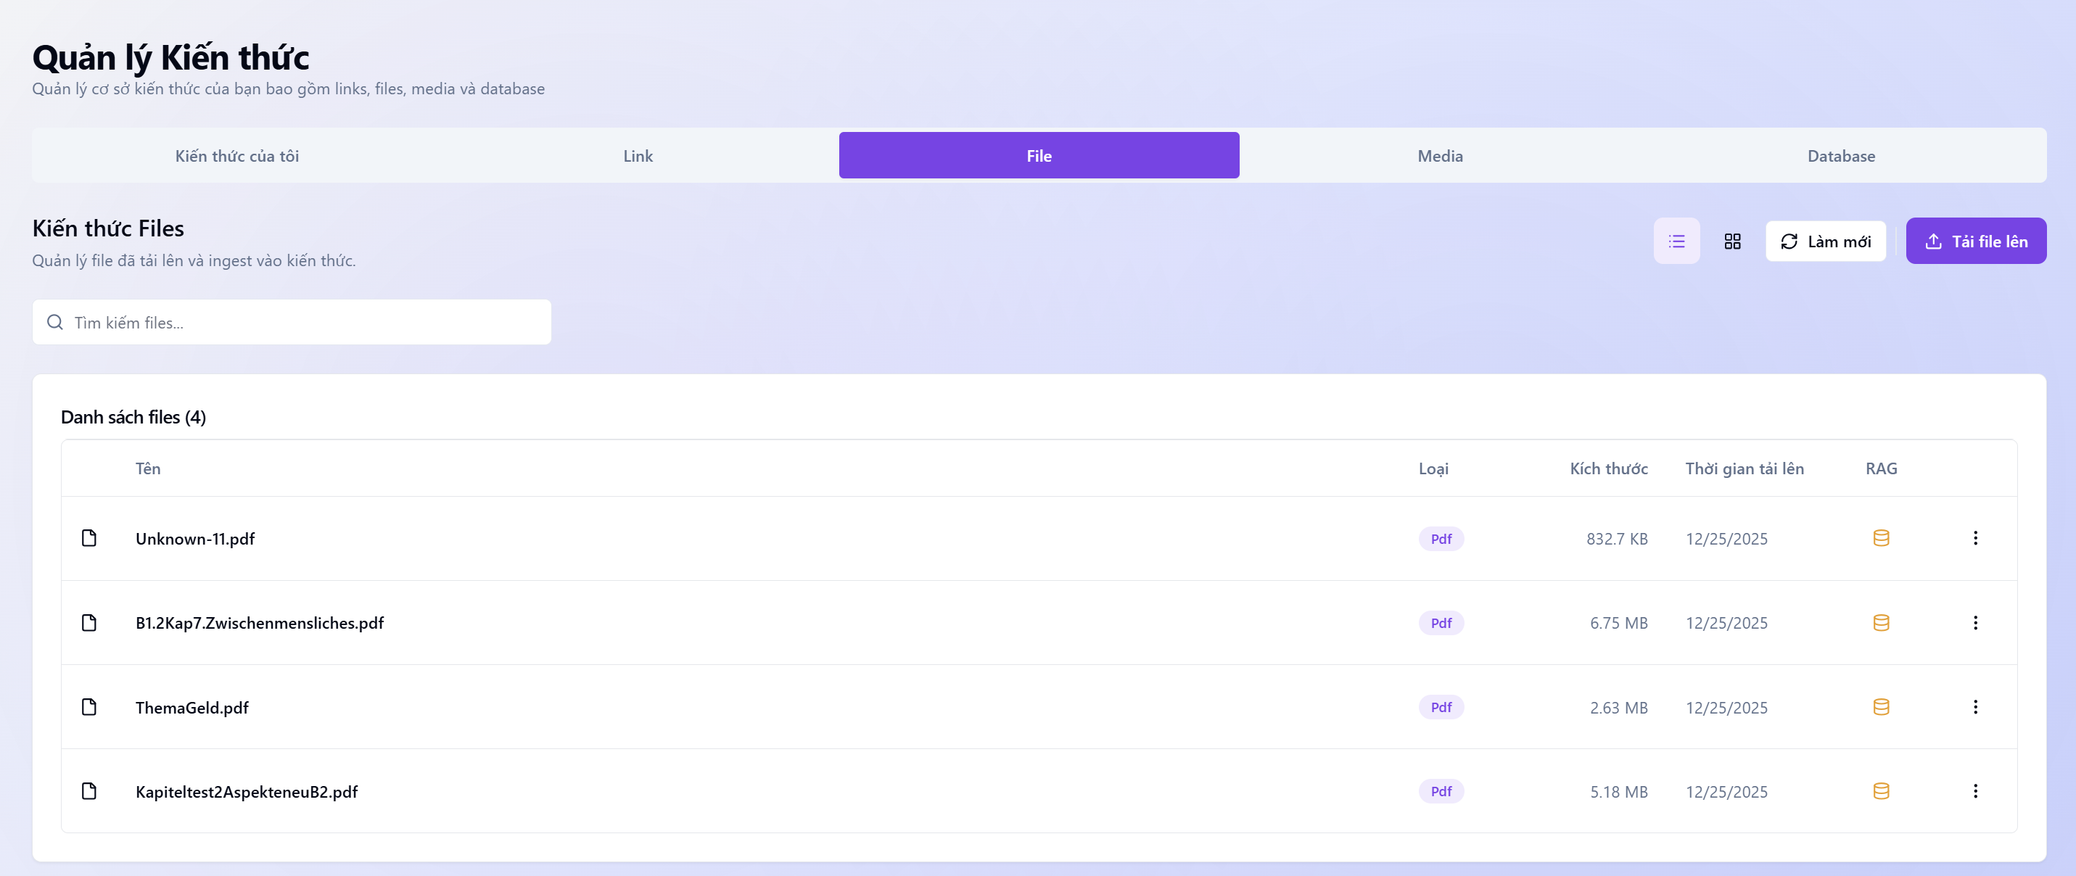The height and width of the screenshot is (876, 2076).
Task: Click 'Danh sách files (4)' heading
Action: (x=133, y=417)
